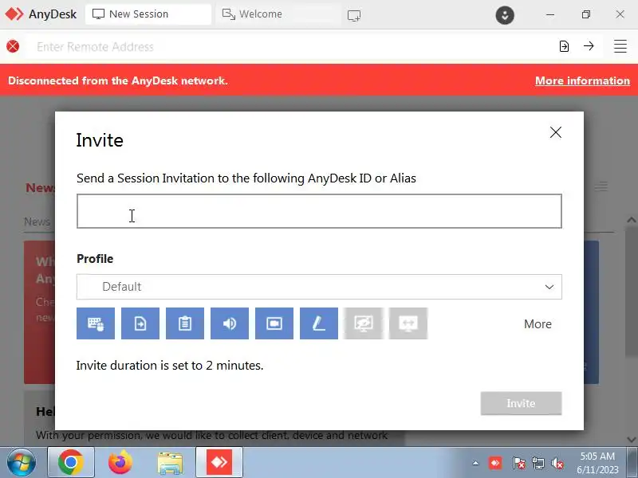Open Google Chrome from the taskbar
Image resolution: width=638 pixels, height=478 pixels.
[x=71, y=463]
